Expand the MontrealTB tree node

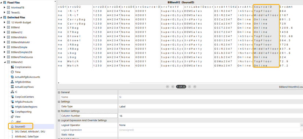click(5, 8)
